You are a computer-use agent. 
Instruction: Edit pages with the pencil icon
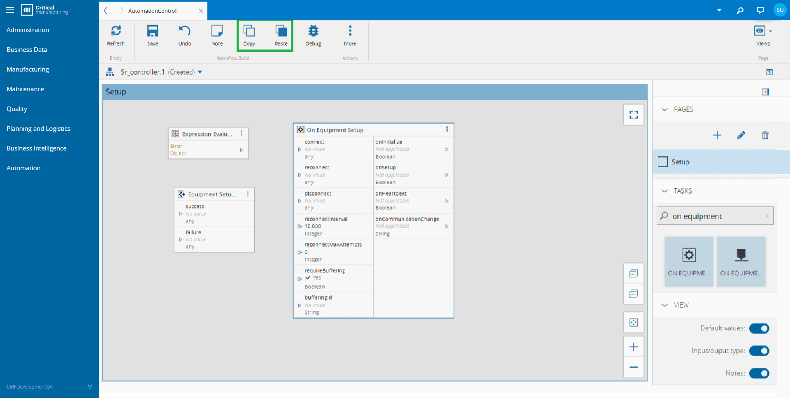[741, 135]
